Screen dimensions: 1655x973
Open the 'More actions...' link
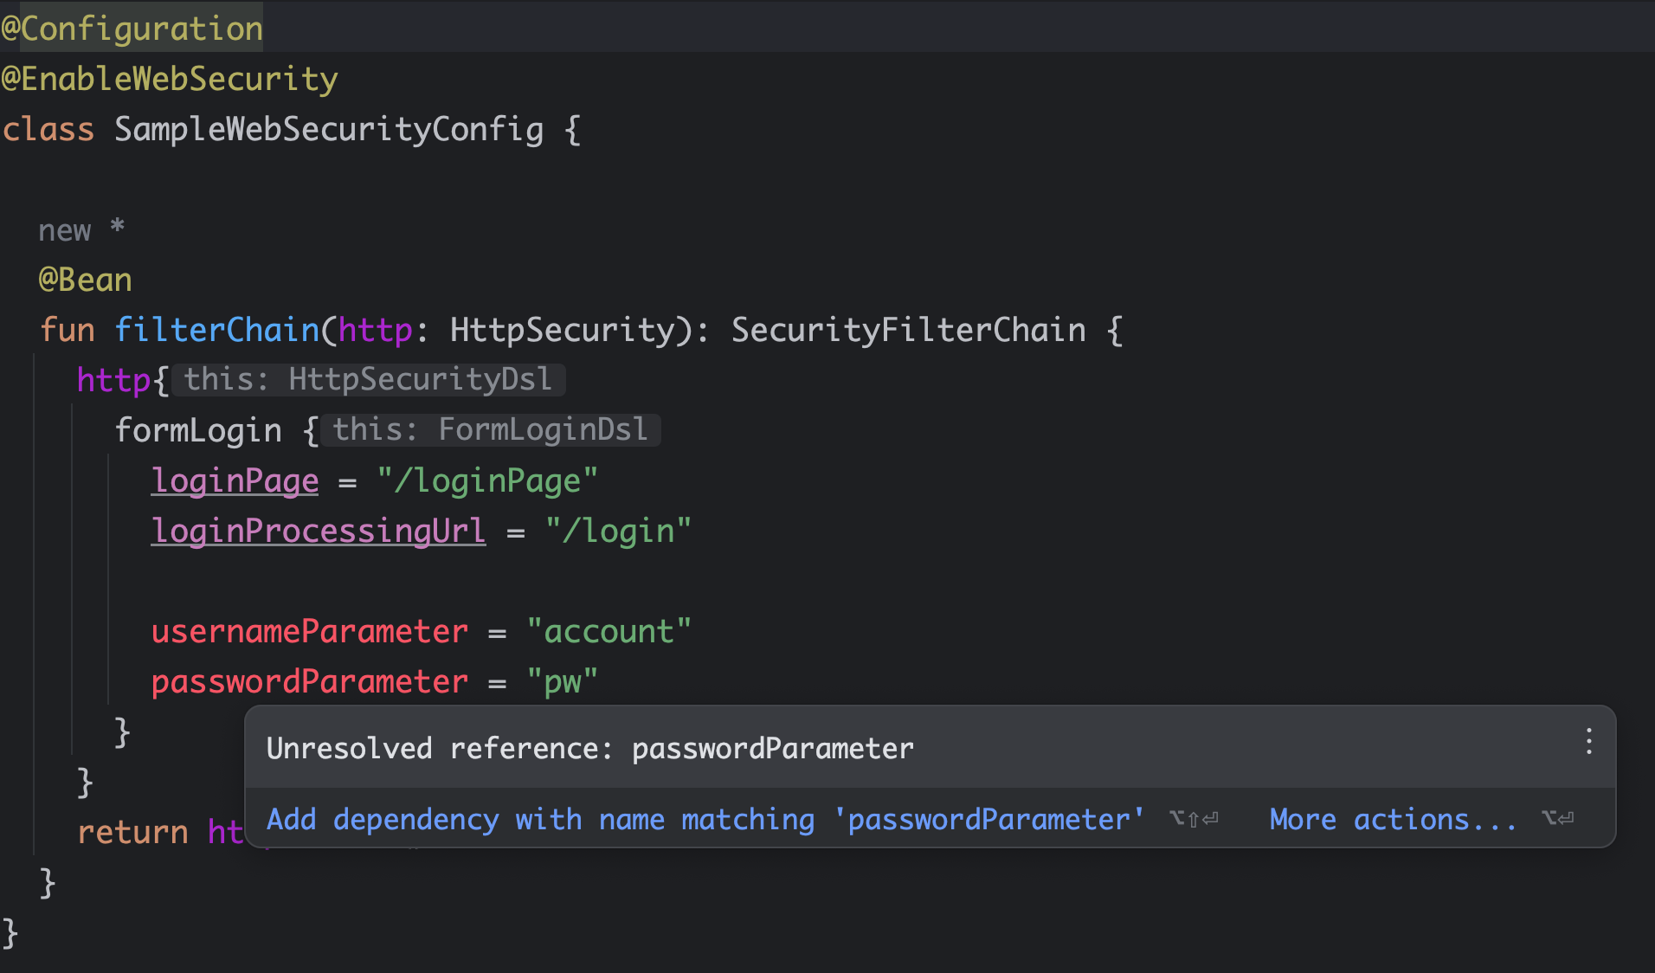point(1392,819)
